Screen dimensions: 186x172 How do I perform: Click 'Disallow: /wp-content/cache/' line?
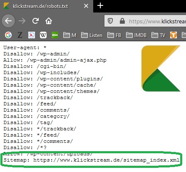click(50, 85)
